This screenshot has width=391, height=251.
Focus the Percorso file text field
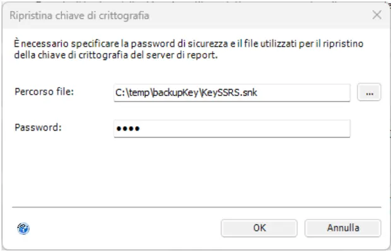tap(232, 93)
